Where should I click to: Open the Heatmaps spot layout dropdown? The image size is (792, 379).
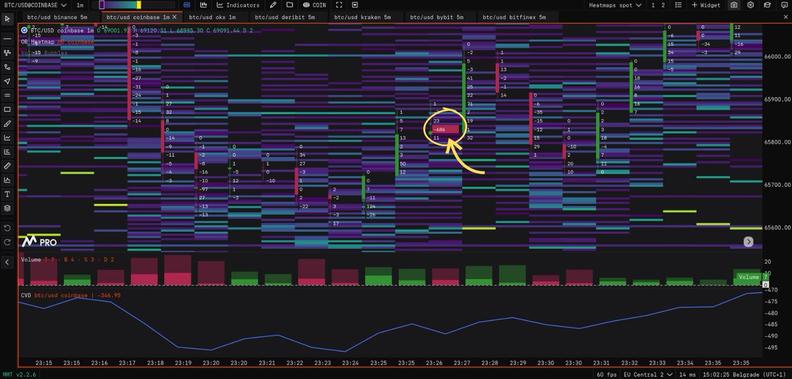click(615, 5)
